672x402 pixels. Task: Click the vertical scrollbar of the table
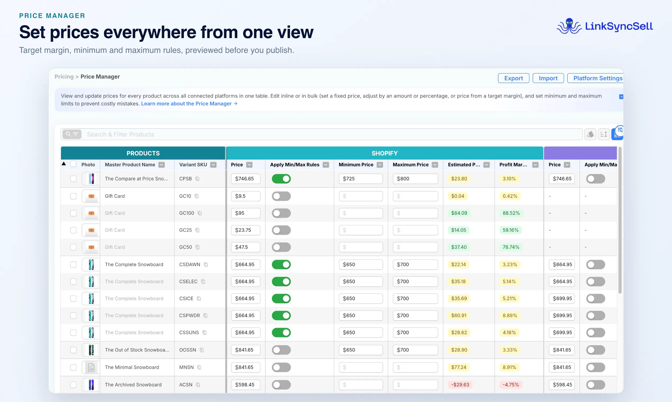(x=620, y=220)
